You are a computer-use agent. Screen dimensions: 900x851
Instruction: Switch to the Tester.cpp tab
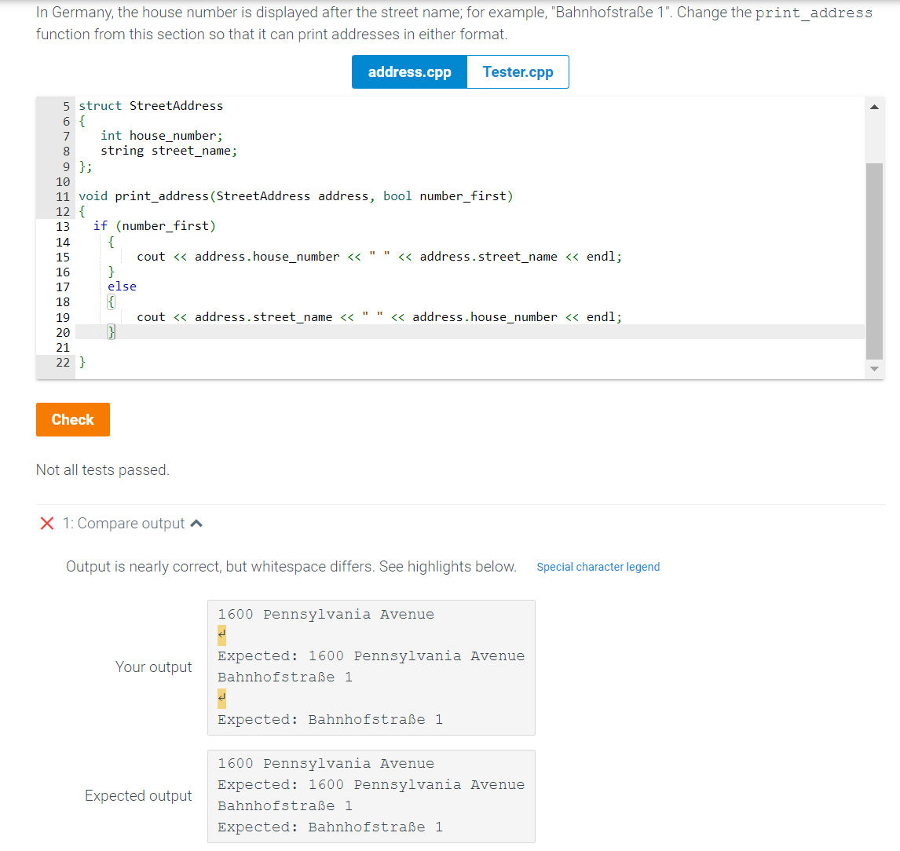pos(518,71)
